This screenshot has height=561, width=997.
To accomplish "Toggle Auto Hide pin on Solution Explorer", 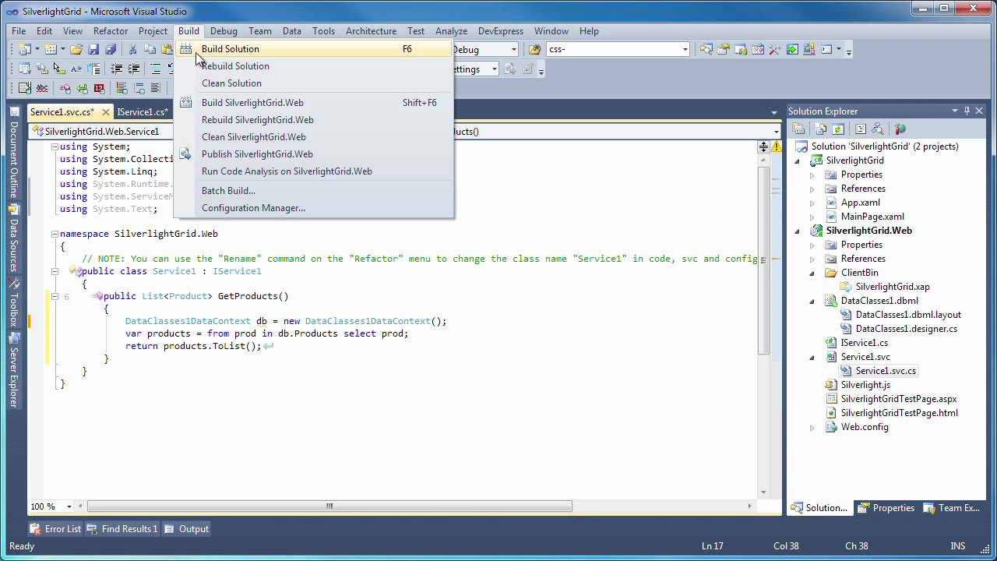I will pyautogui.click(x=967, y=111).
